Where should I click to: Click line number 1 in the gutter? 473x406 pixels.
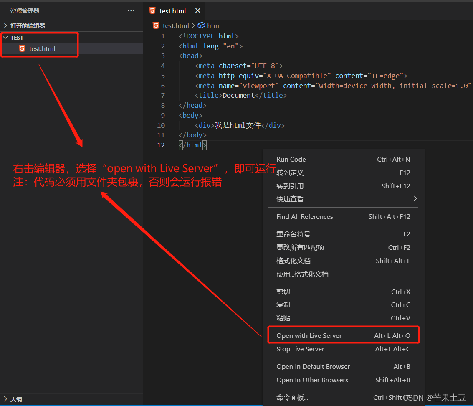163,36
